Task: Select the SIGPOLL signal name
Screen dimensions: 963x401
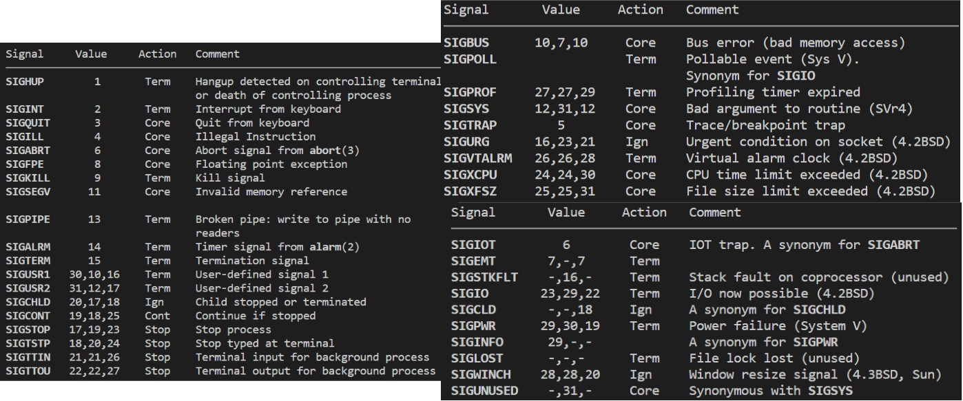Action: [470, 59]
